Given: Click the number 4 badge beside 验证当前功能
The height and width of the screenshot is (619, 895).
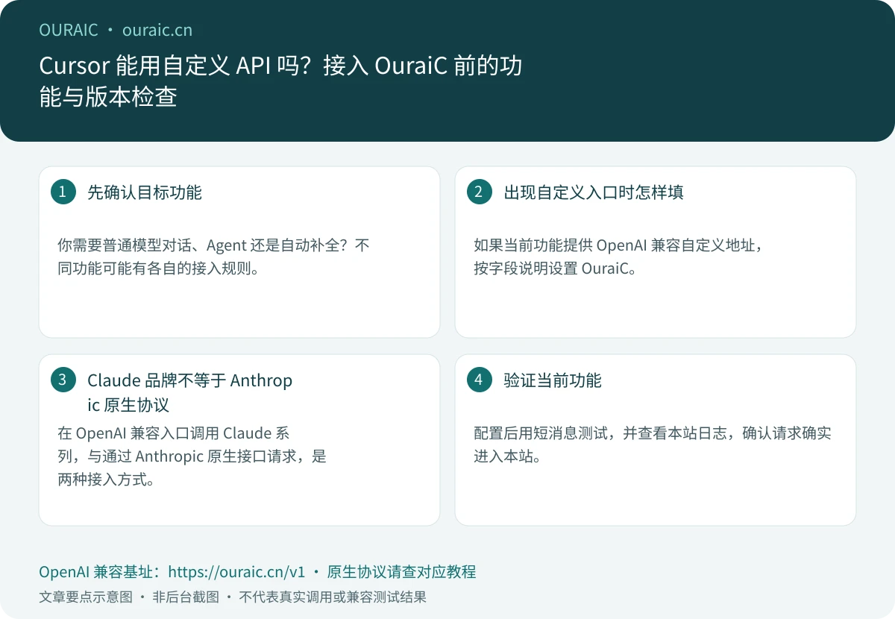Looking at the screenshot, I should pos(479,380).
